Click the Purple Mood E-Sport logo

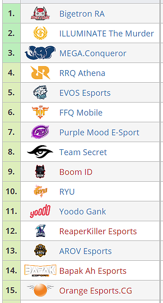(x=40, y=132)
